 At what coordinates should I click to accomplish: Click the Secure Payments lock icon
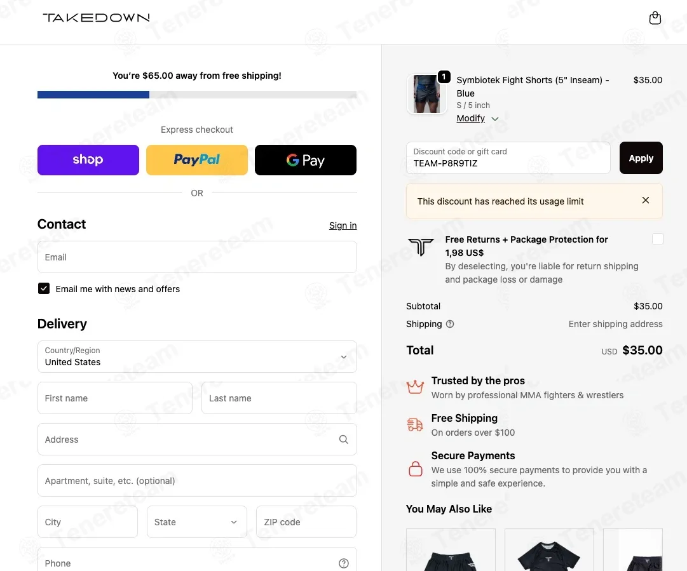coord(416,469)
